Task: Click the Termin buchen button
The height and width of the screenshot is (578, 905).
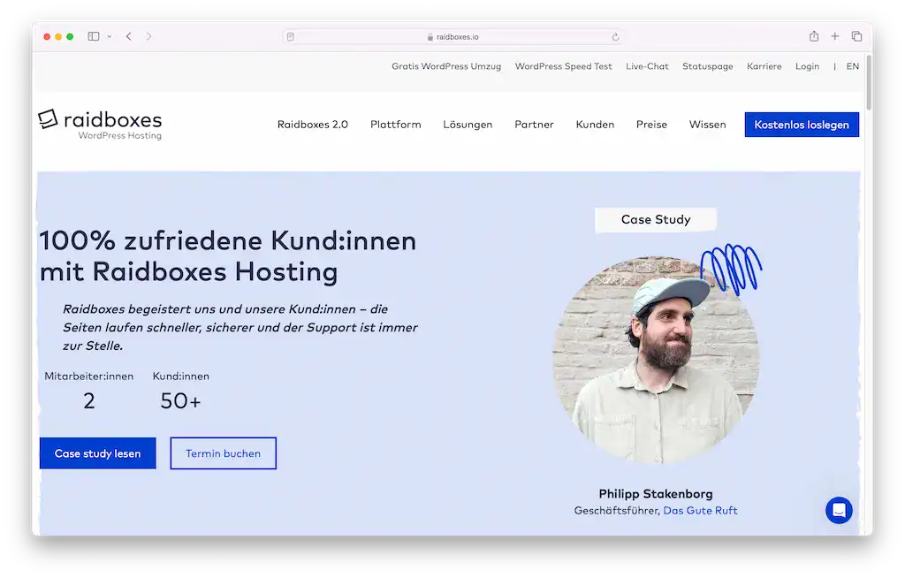Action: [223, 453]
